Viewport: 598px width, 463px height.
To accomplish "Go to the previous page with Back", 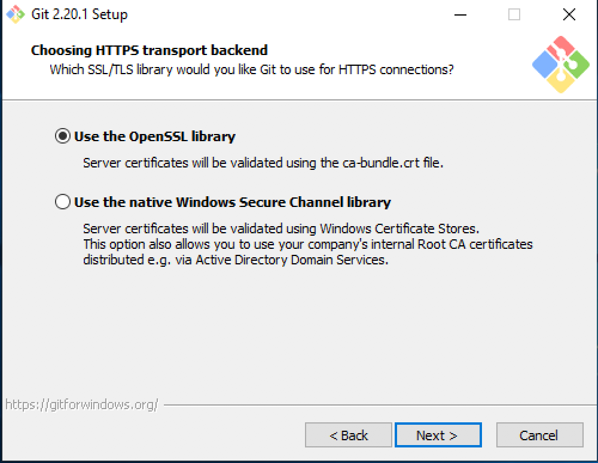I will coord(349,435).
